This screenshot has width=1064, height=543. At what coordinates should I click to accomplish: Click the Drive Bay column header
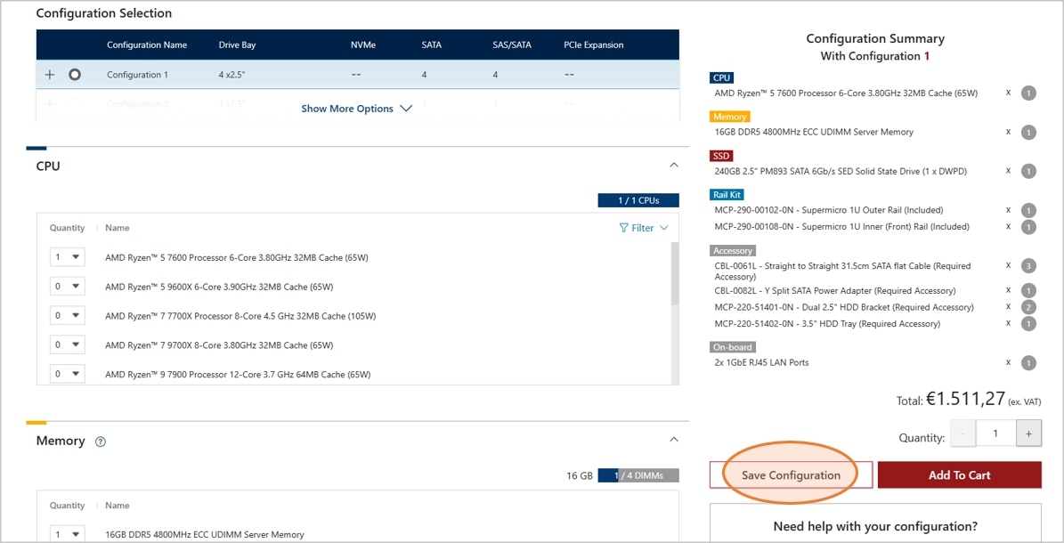tap(237, 45)
